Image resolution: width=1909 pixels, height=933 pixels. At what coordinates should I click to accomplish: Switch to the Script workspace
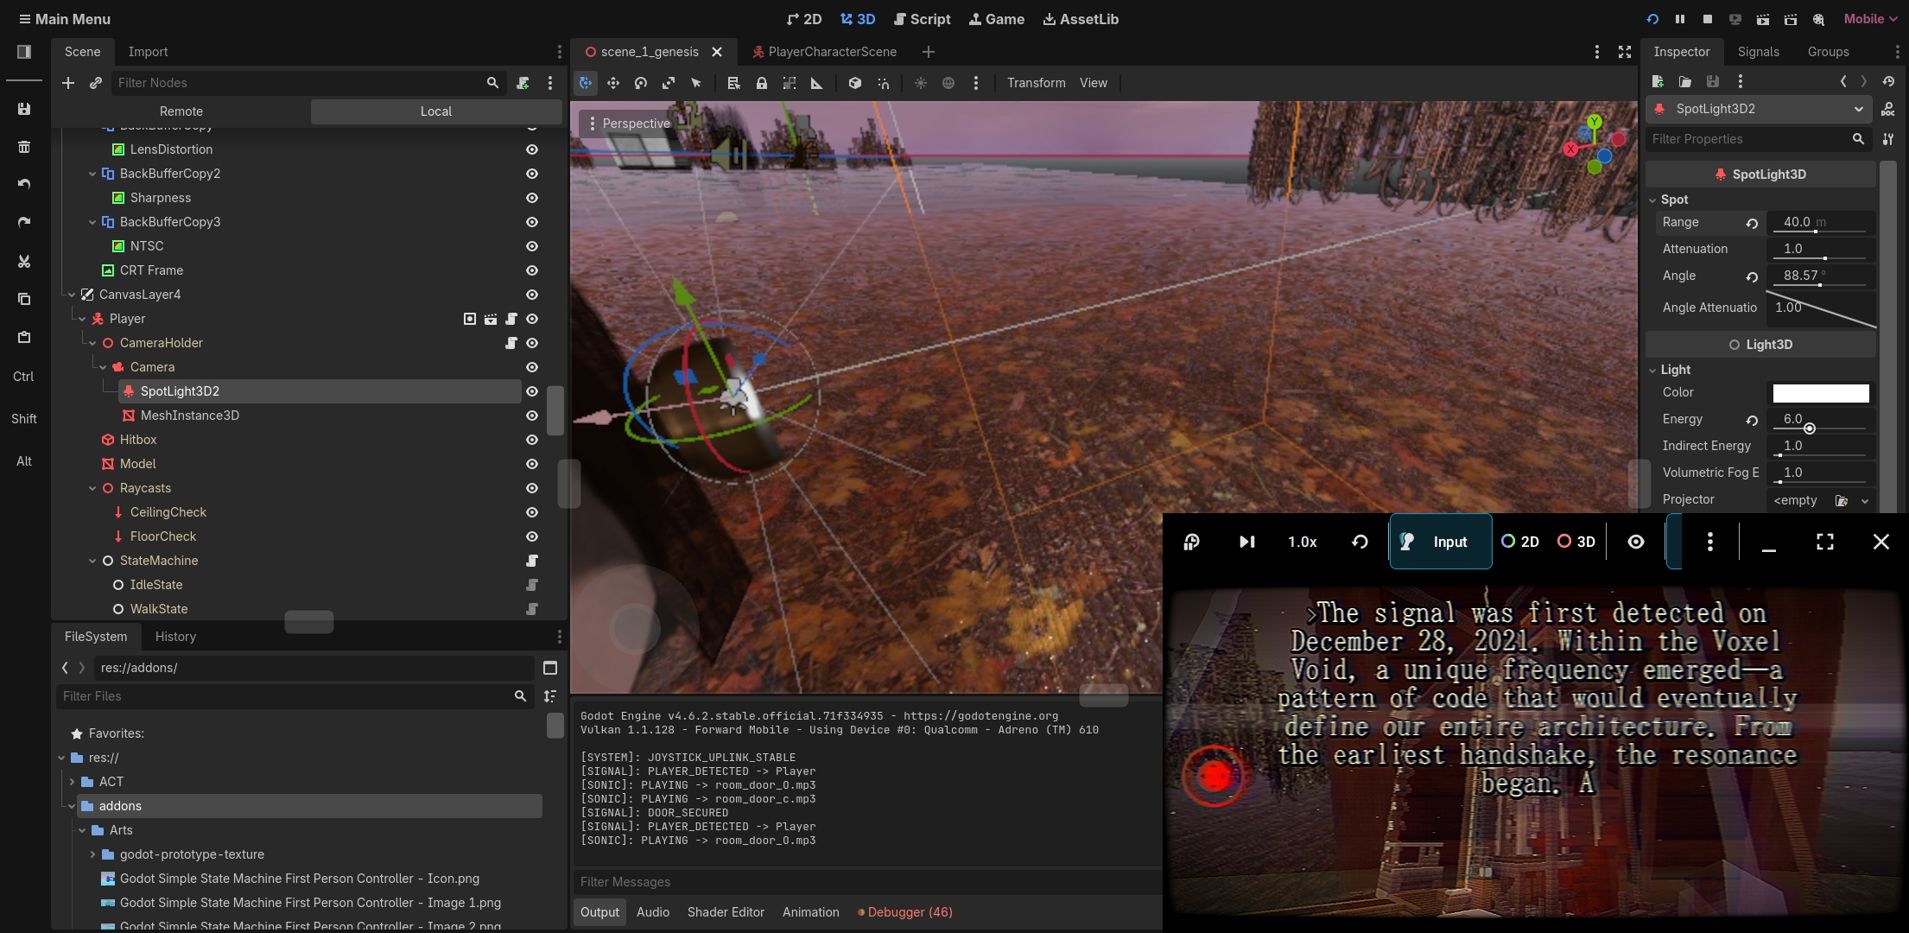[922, 19]
